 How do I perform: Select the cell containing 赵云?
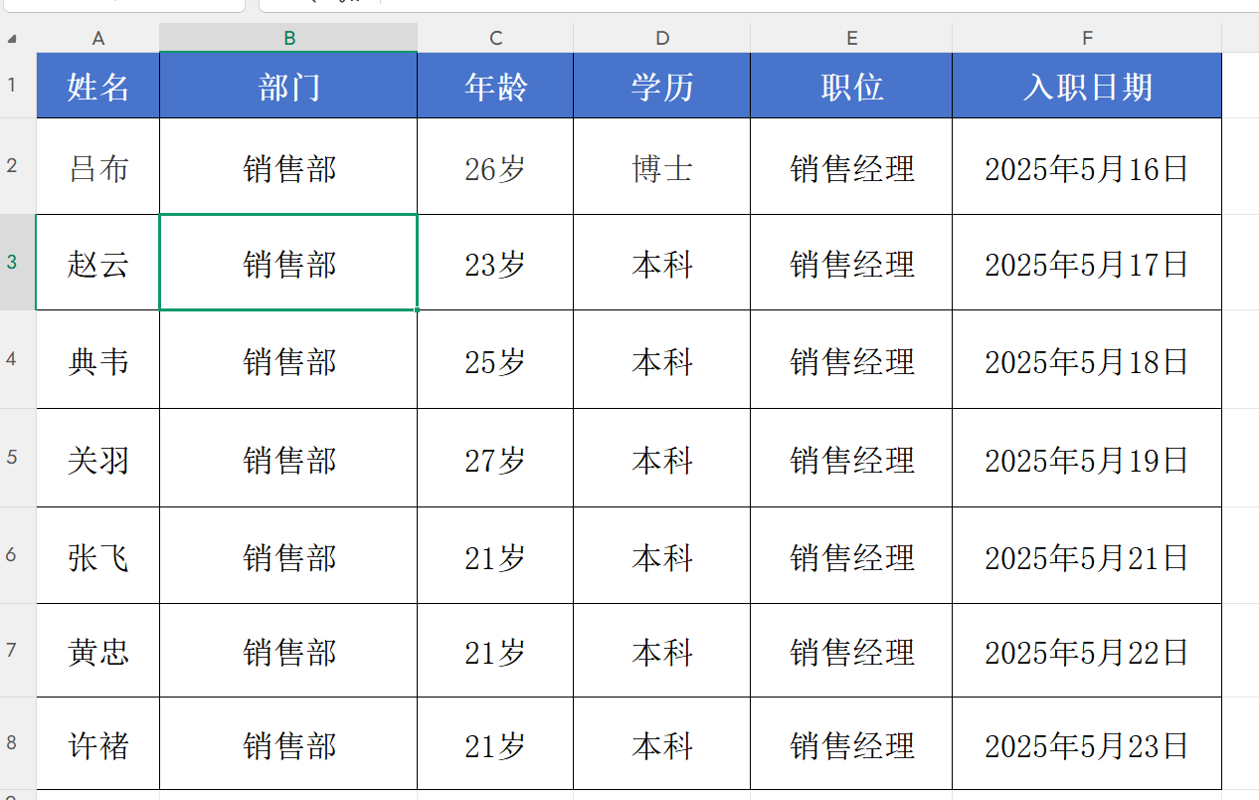97,263
